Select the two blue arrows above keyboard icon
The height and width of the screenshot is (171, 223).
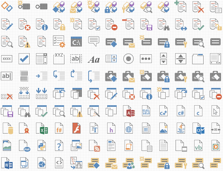[x=42, y=93]
